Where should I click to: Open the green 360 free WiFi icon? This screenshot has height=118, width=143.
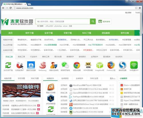click(134, 65)
